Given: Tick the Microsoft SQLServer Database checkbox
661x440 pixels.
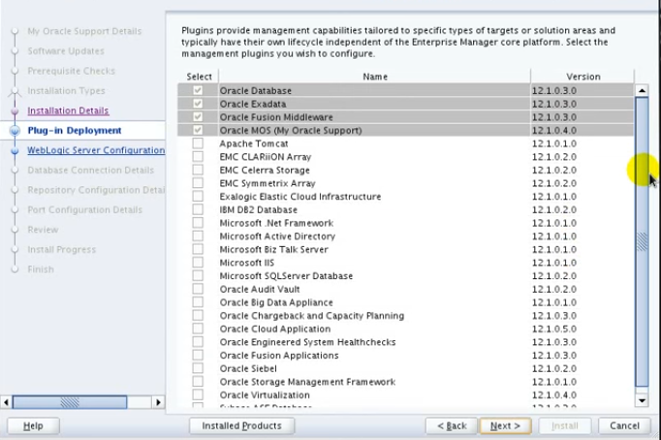Looking at the screenshot, I should 198,275.
